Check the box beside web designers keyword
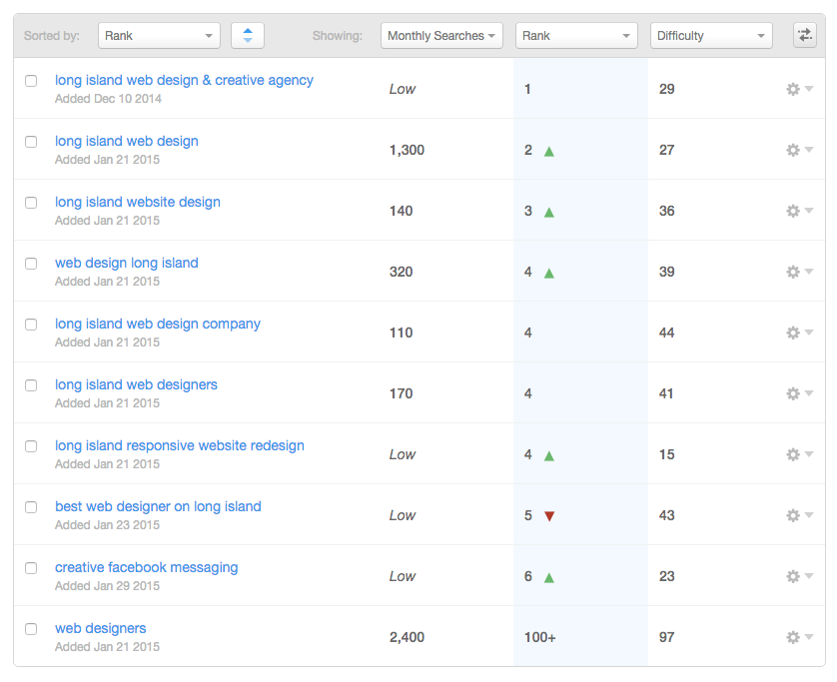Screen dimensions: 837x682 point(31,629)
